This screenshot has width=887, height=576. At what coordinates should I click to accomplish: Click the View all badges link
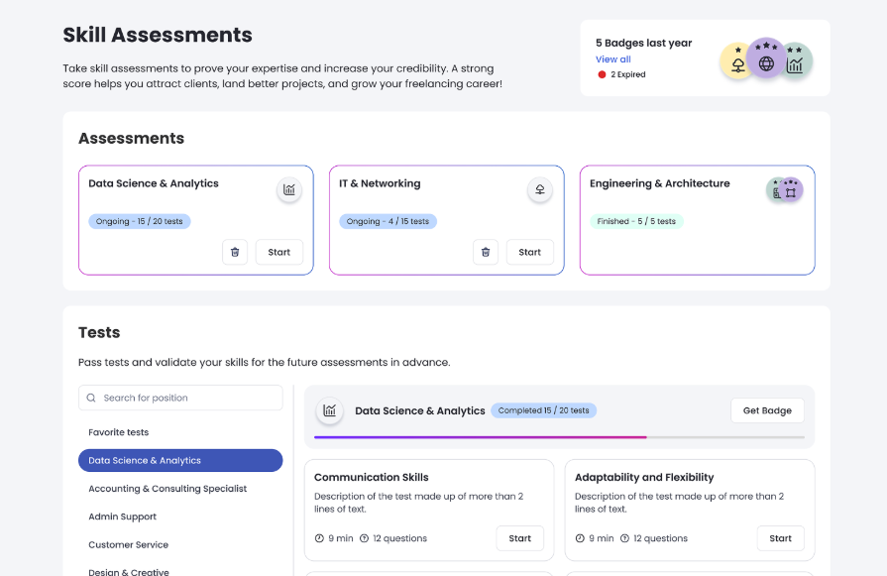613,59
